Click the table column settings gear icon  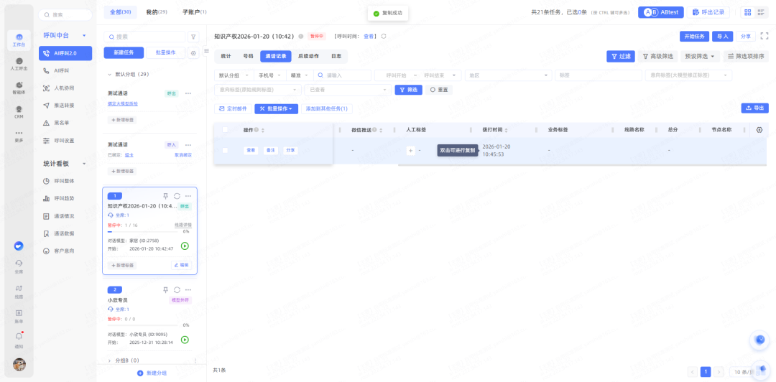759,130
